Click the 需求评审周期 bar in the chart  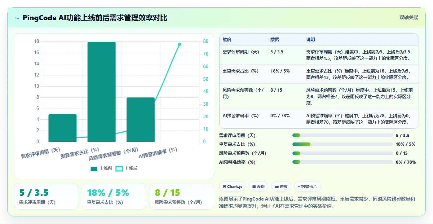(62, 128)
